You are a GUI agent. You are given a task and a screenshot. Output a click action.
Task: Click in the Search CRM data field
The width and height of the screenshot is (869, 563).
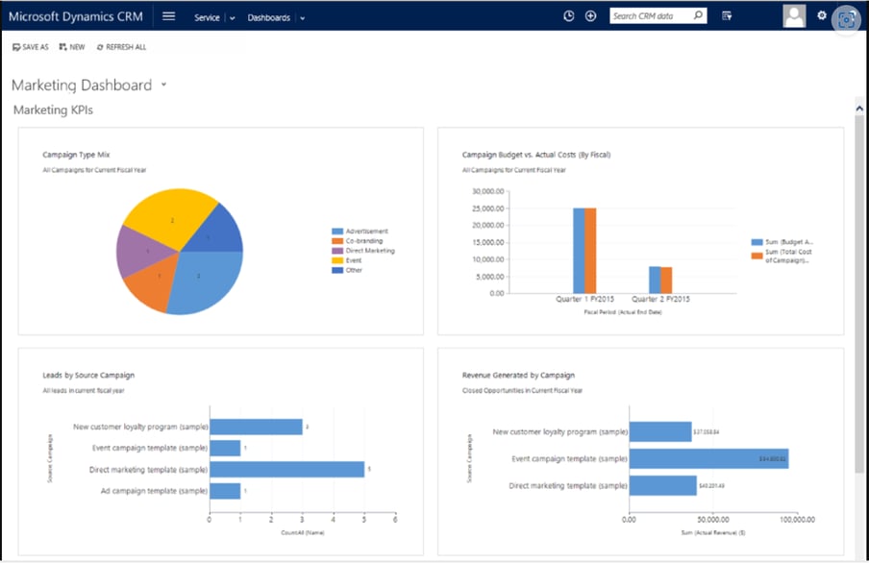[651, 16]
